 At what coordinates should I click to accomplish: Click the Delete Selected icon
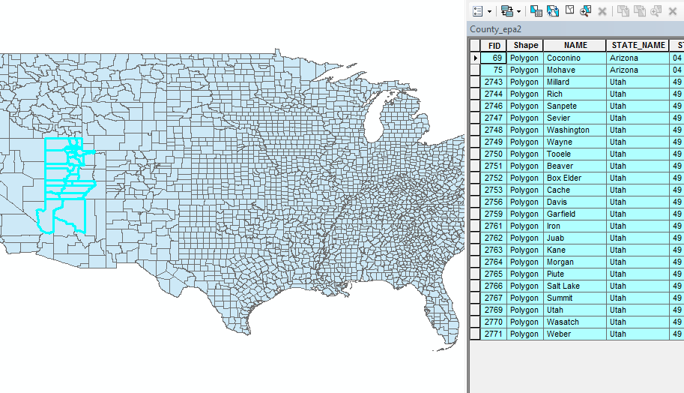pos(602,12)
